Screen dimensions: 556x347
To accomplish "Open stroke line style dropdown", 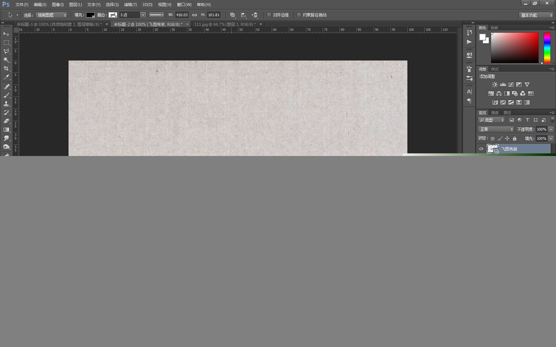I will (157, 15).
